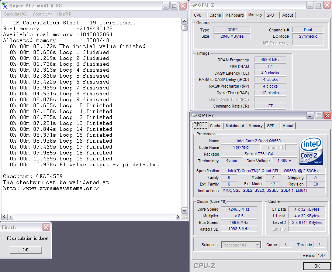The image size is (332, 272).
Task: Click the Core Speed value 4246.3 MHz
Action: [x=239, y=209]
